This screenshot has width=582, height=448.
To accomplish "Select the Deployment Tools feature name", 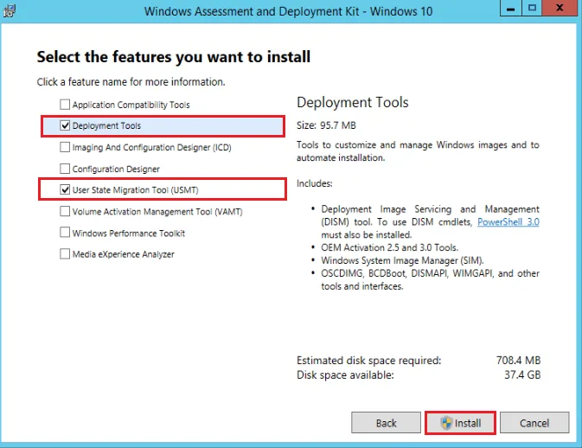I will pos(106,125).
